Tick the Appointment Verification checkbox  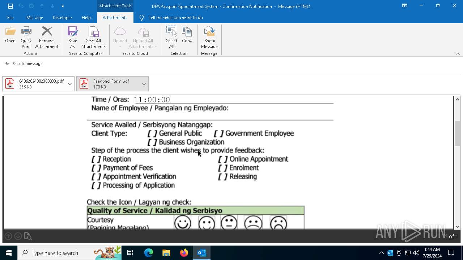[96, 177]
